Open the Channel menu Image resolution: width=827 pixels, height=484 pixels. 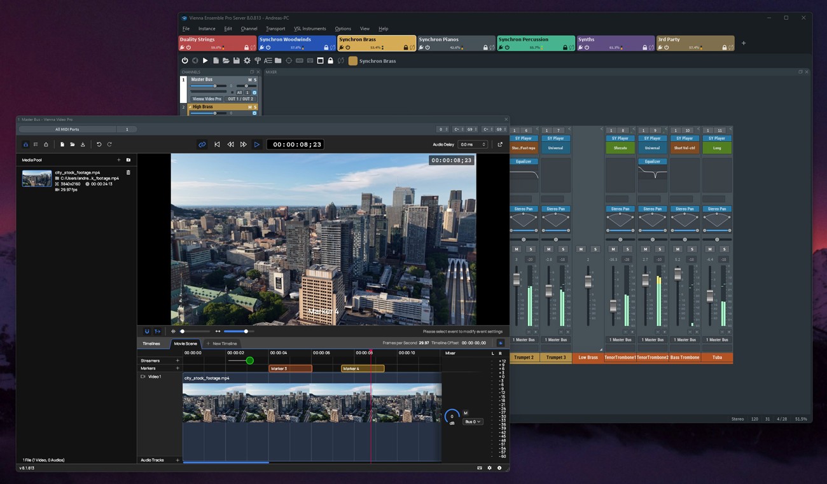(249, 29)
